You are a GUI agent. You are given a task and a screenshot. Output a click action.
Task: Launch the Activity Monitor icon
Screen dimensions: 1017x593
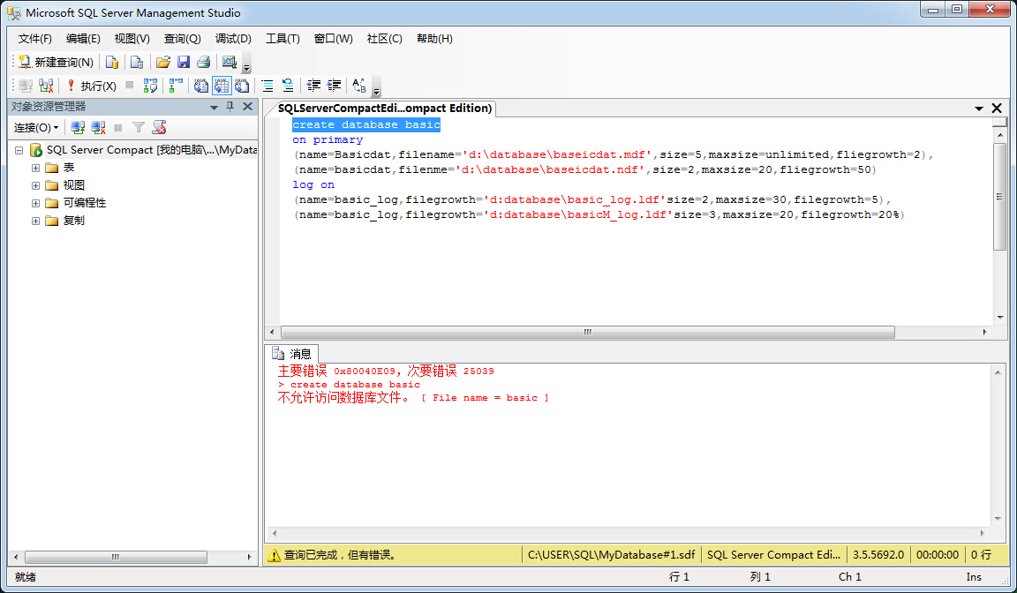point(229,63)
